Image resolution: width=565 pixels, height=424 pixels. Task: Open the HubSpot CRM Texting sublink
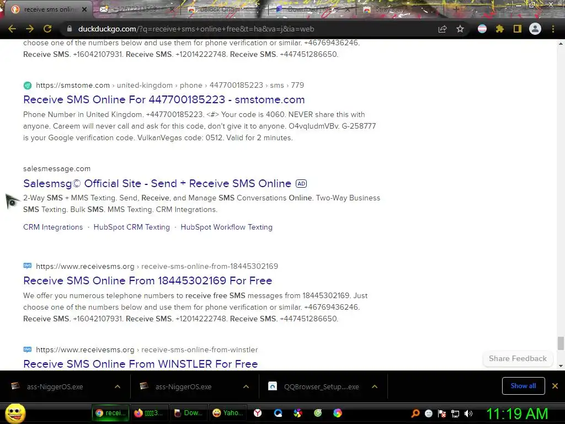pyautogui.click(x=131, y=227)
